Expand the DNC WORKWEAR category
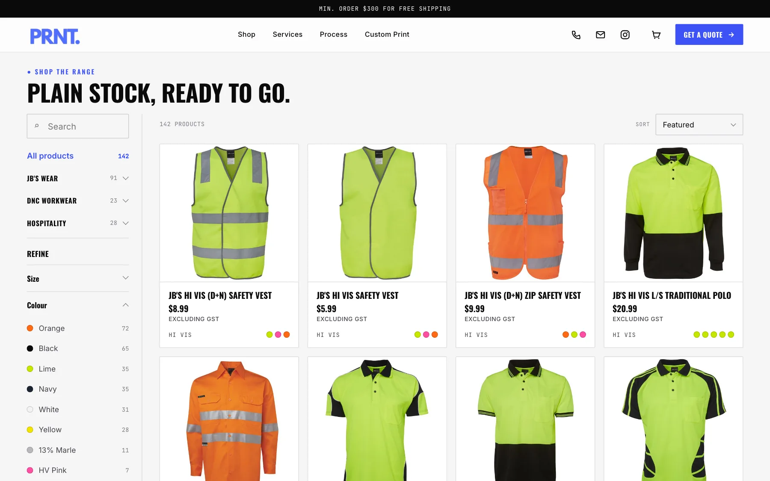Screen dimensions: 770x481 [x=78, y=201]
